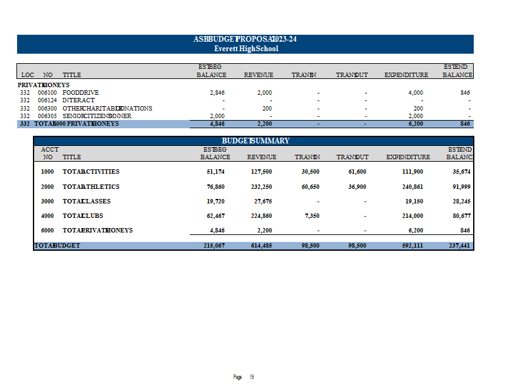Click the TOTAL ATHLETICS row label

(91, 186)
